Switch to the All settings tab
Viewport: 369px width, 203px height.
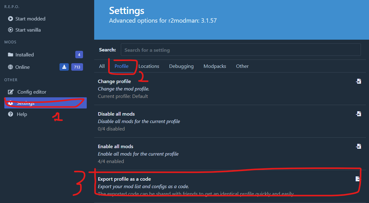[x=102, y=66]
